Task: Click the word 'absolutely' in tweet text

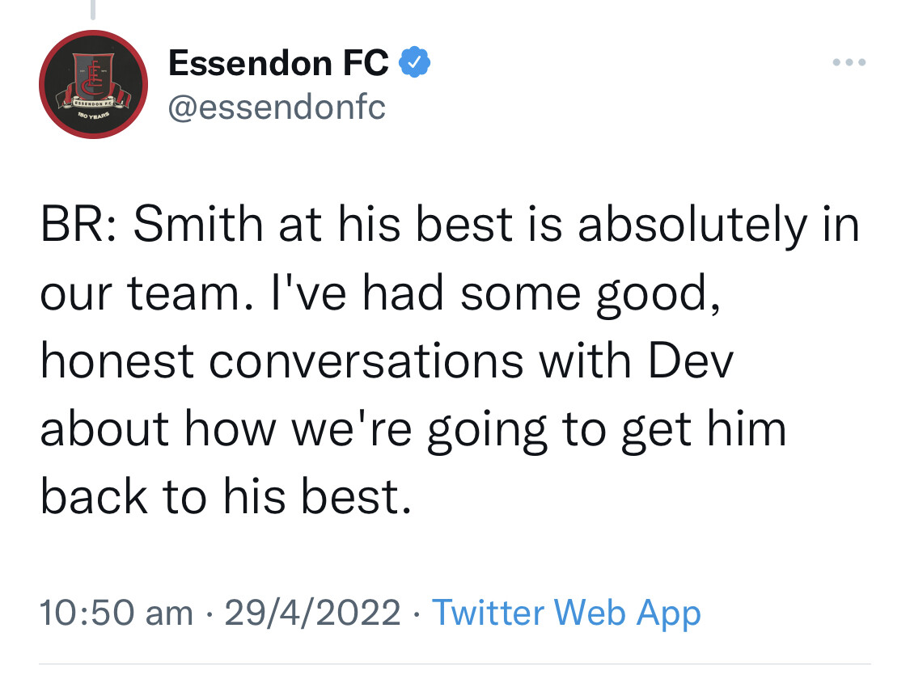Action: coord(692,225)
